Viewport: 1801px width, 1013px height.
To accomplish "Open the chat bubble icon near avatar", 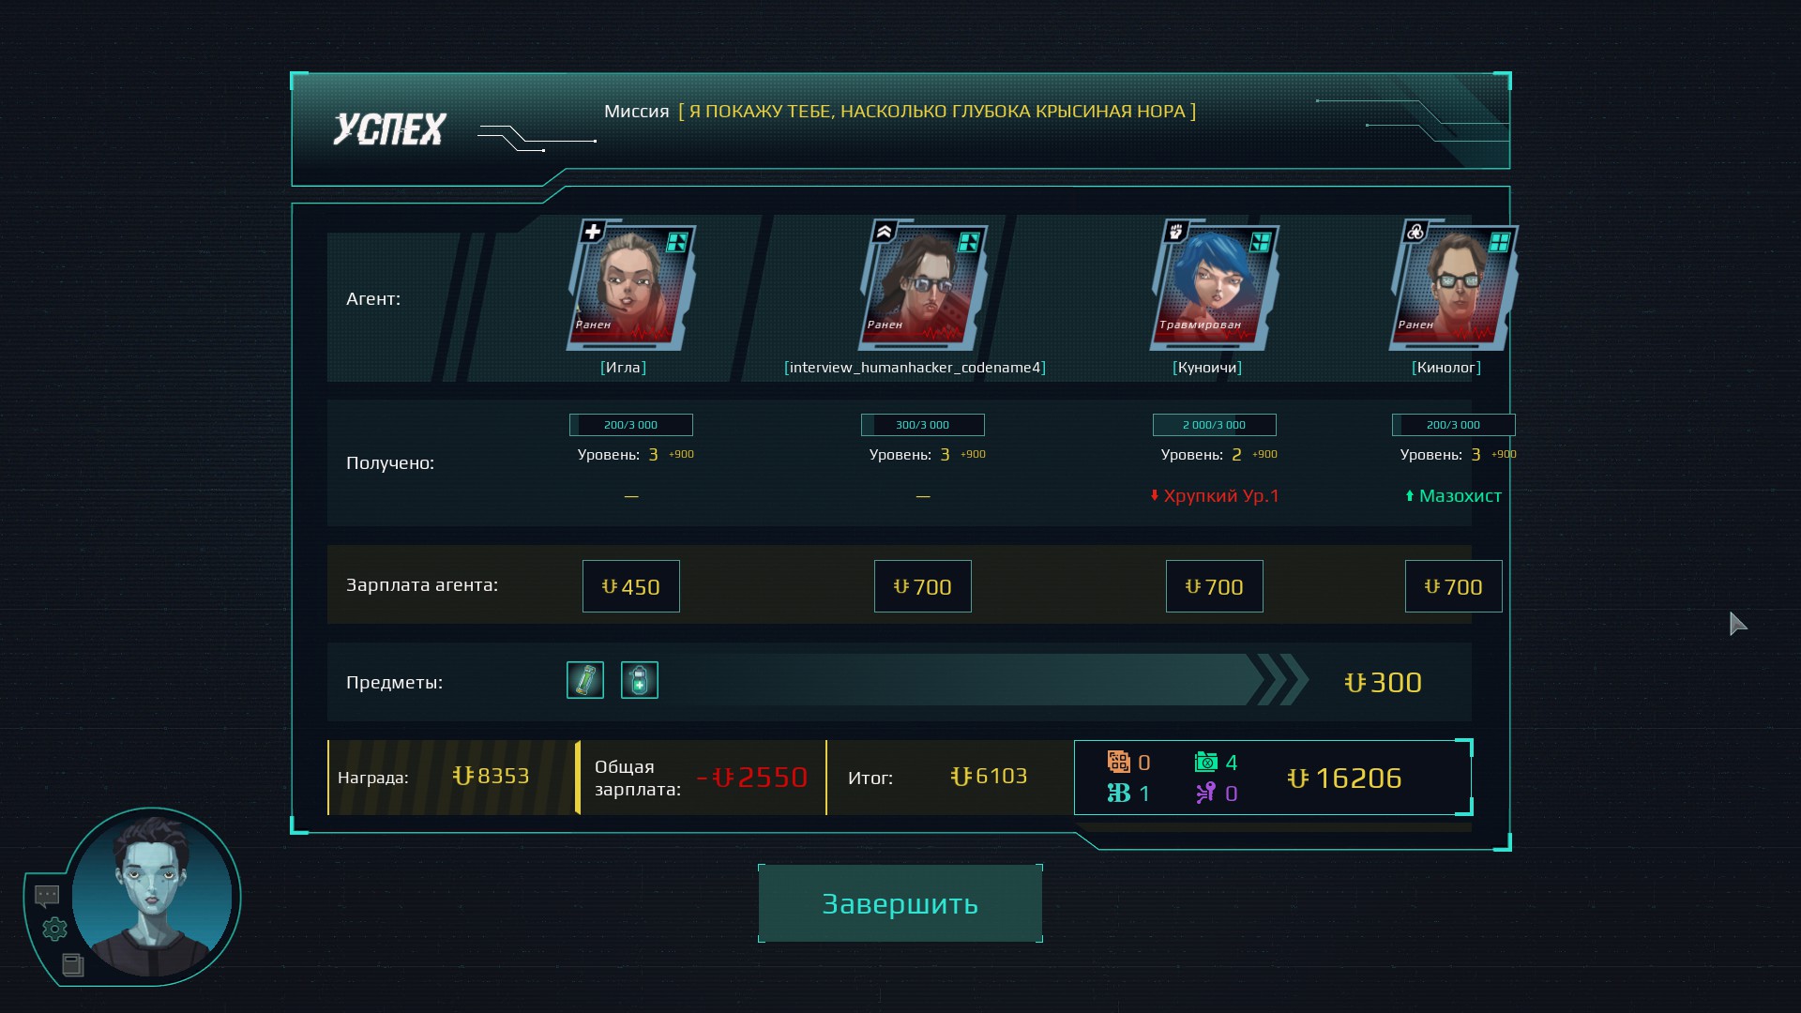I will click(x=47, y=896).
